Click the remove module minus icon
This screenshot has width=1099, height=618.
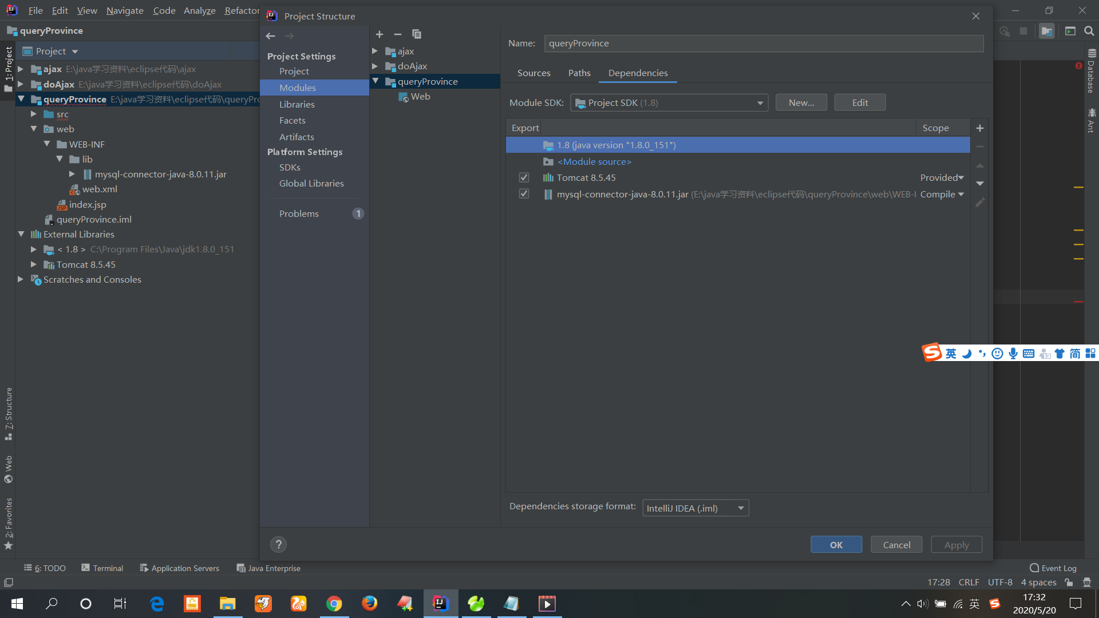(398, 34)
